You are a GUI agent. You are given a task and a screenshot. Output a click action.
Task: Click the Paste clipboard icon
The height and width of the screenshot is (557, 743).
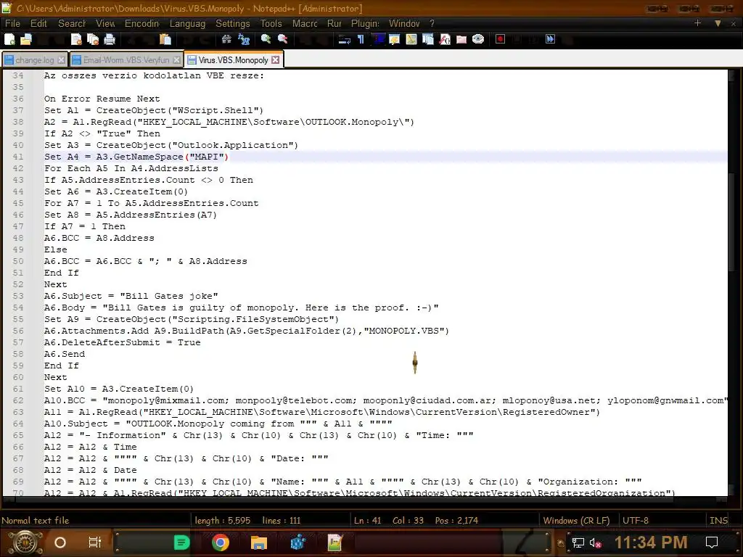(165, 39)
